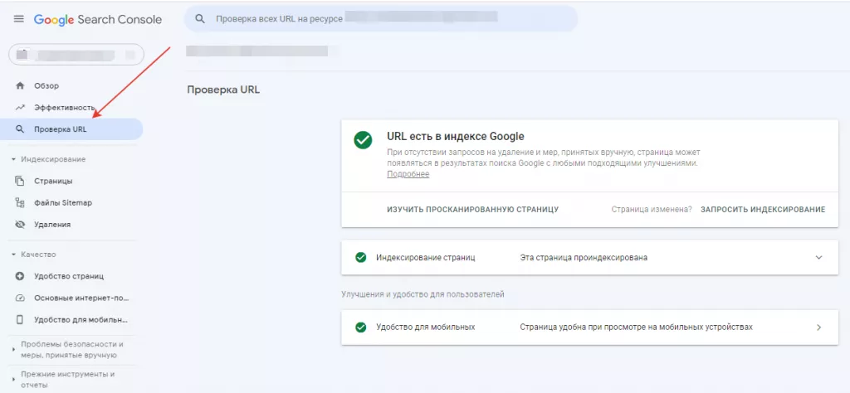Click the Основные интернет-показатели gauge icon
The height and width of the screenshot is (393, 850).
tap(20, 298)
